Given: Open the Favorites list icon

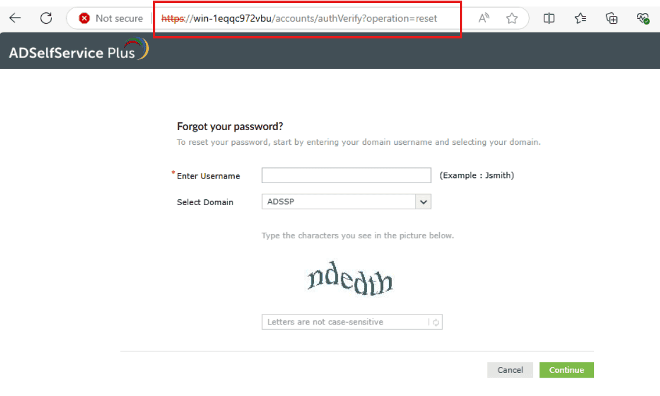Looking at the screenshot, I should coord(580,18).
